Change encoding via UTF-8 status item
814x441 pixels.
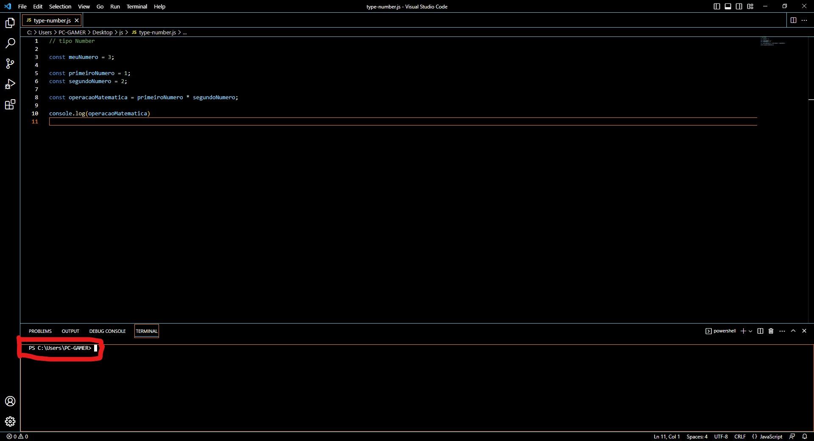[x=721, y=436]
